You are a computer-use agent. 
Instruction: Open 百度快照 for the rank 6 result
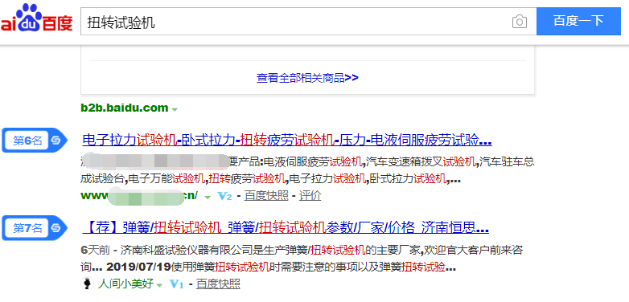(x=266, y=196)
